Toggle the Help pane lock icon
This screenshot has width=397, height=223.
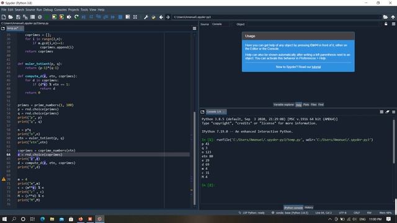(x=386, y=24)
